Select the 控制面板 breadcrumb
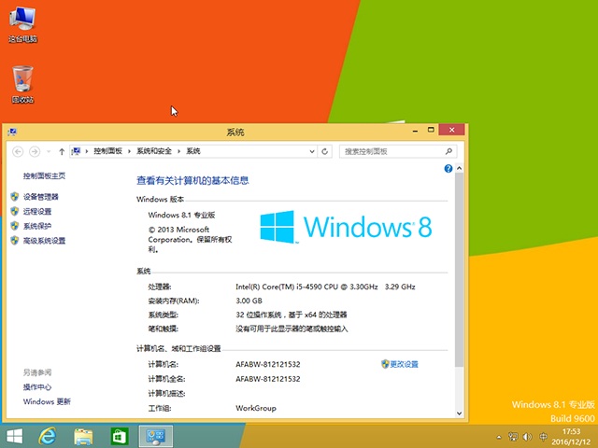The image size is (598, 448). coord(108,151)
